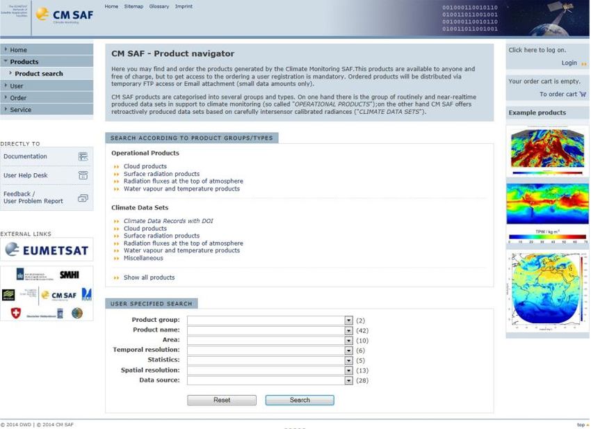Click the Reset button
591x429 pixels.
(x=222, y=400)
